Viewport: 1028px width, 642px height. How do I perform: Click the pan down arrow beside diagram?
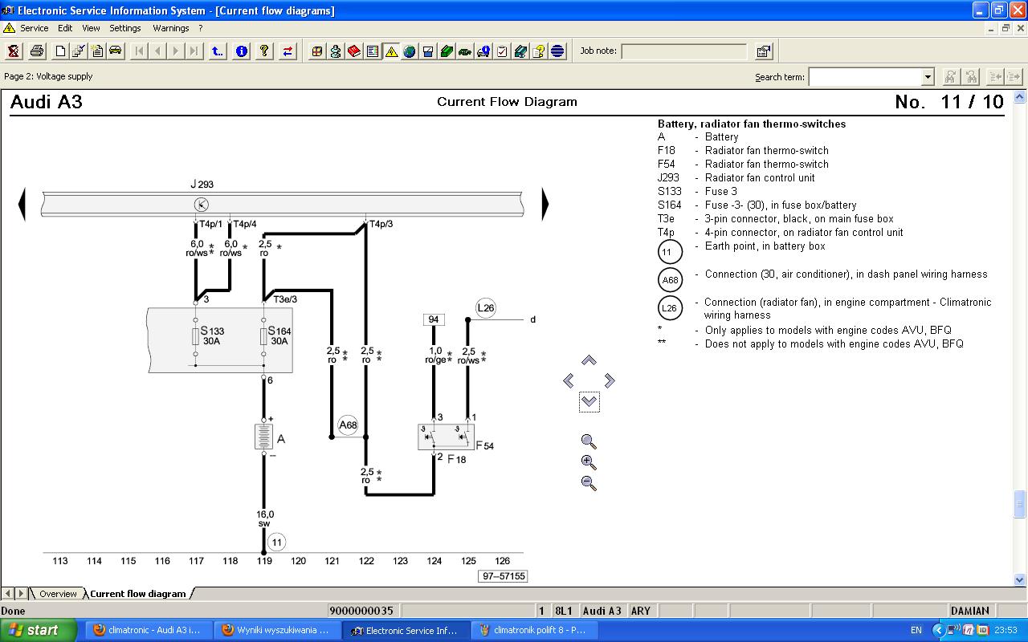pyautogui.click(x=589, y=401)
